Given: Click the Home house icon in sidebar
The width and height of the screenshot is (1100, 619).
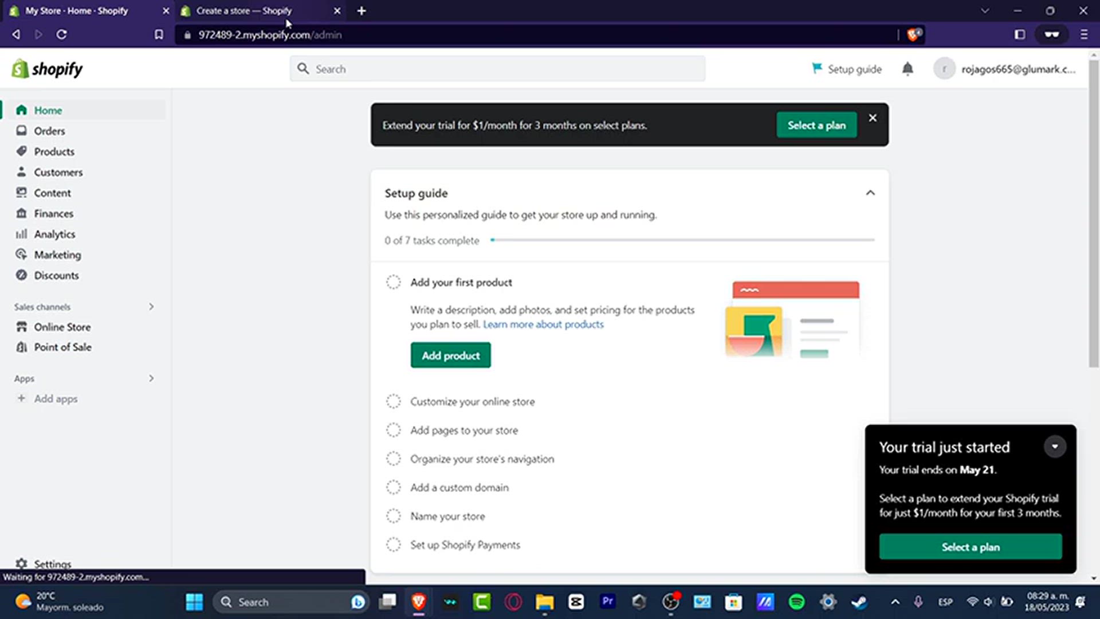Looking at the screenshot, I should [21, 110].
